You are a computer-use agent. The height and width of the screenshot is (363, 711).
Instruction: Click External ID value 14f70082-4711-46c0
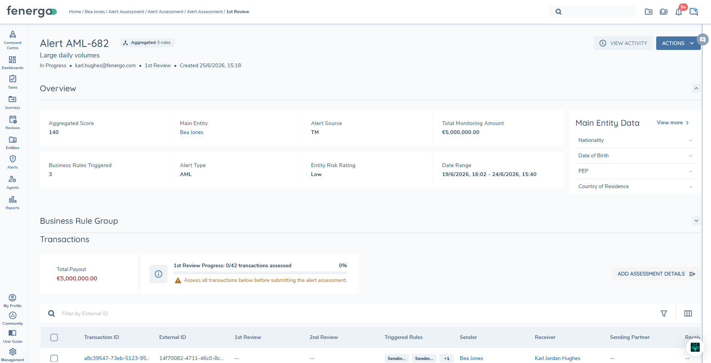point(192,358)
